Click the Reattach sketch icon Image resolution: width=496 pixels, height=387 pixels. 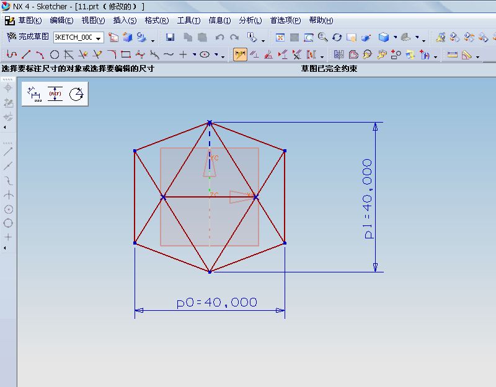pos(141,37)
